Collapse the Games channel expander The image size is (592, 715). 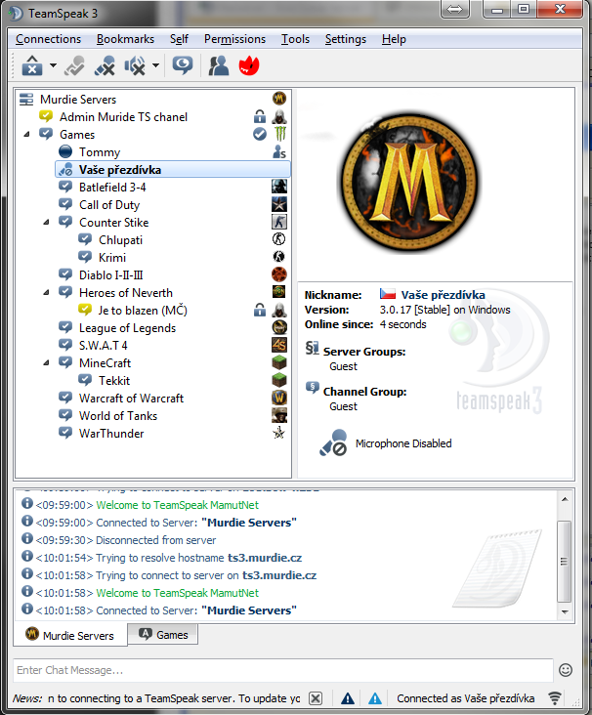click(27, 135)
